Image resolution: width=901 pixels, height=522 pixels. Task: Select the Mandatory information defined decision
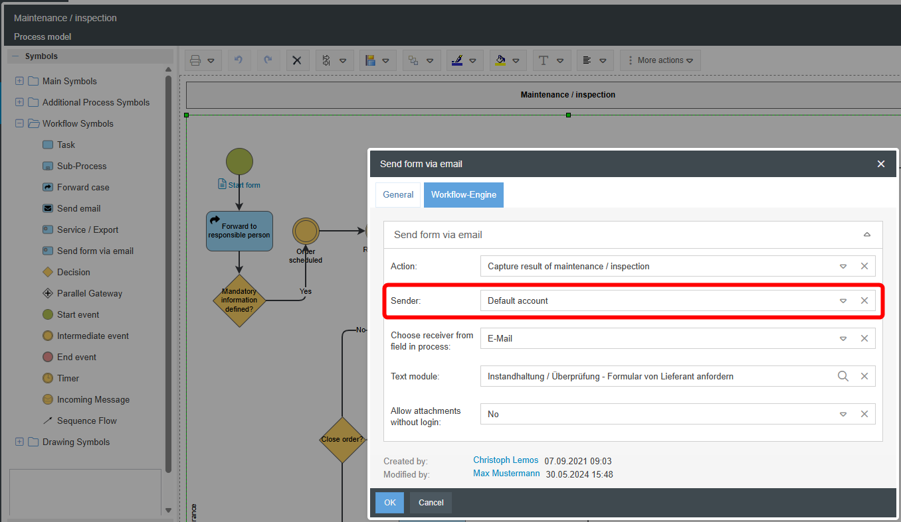pyautogui.click(x=239, y=300)
